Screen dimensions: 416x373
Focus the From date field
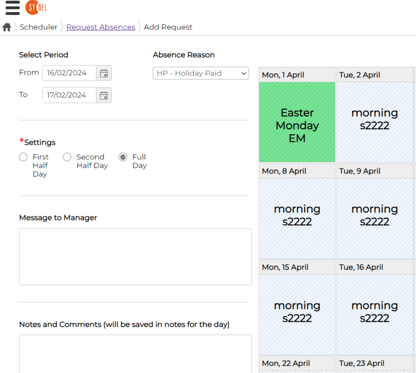[x=69, y=73]
